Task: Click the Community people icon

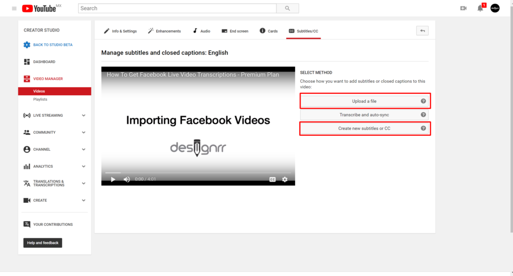Action: (27, 132)
